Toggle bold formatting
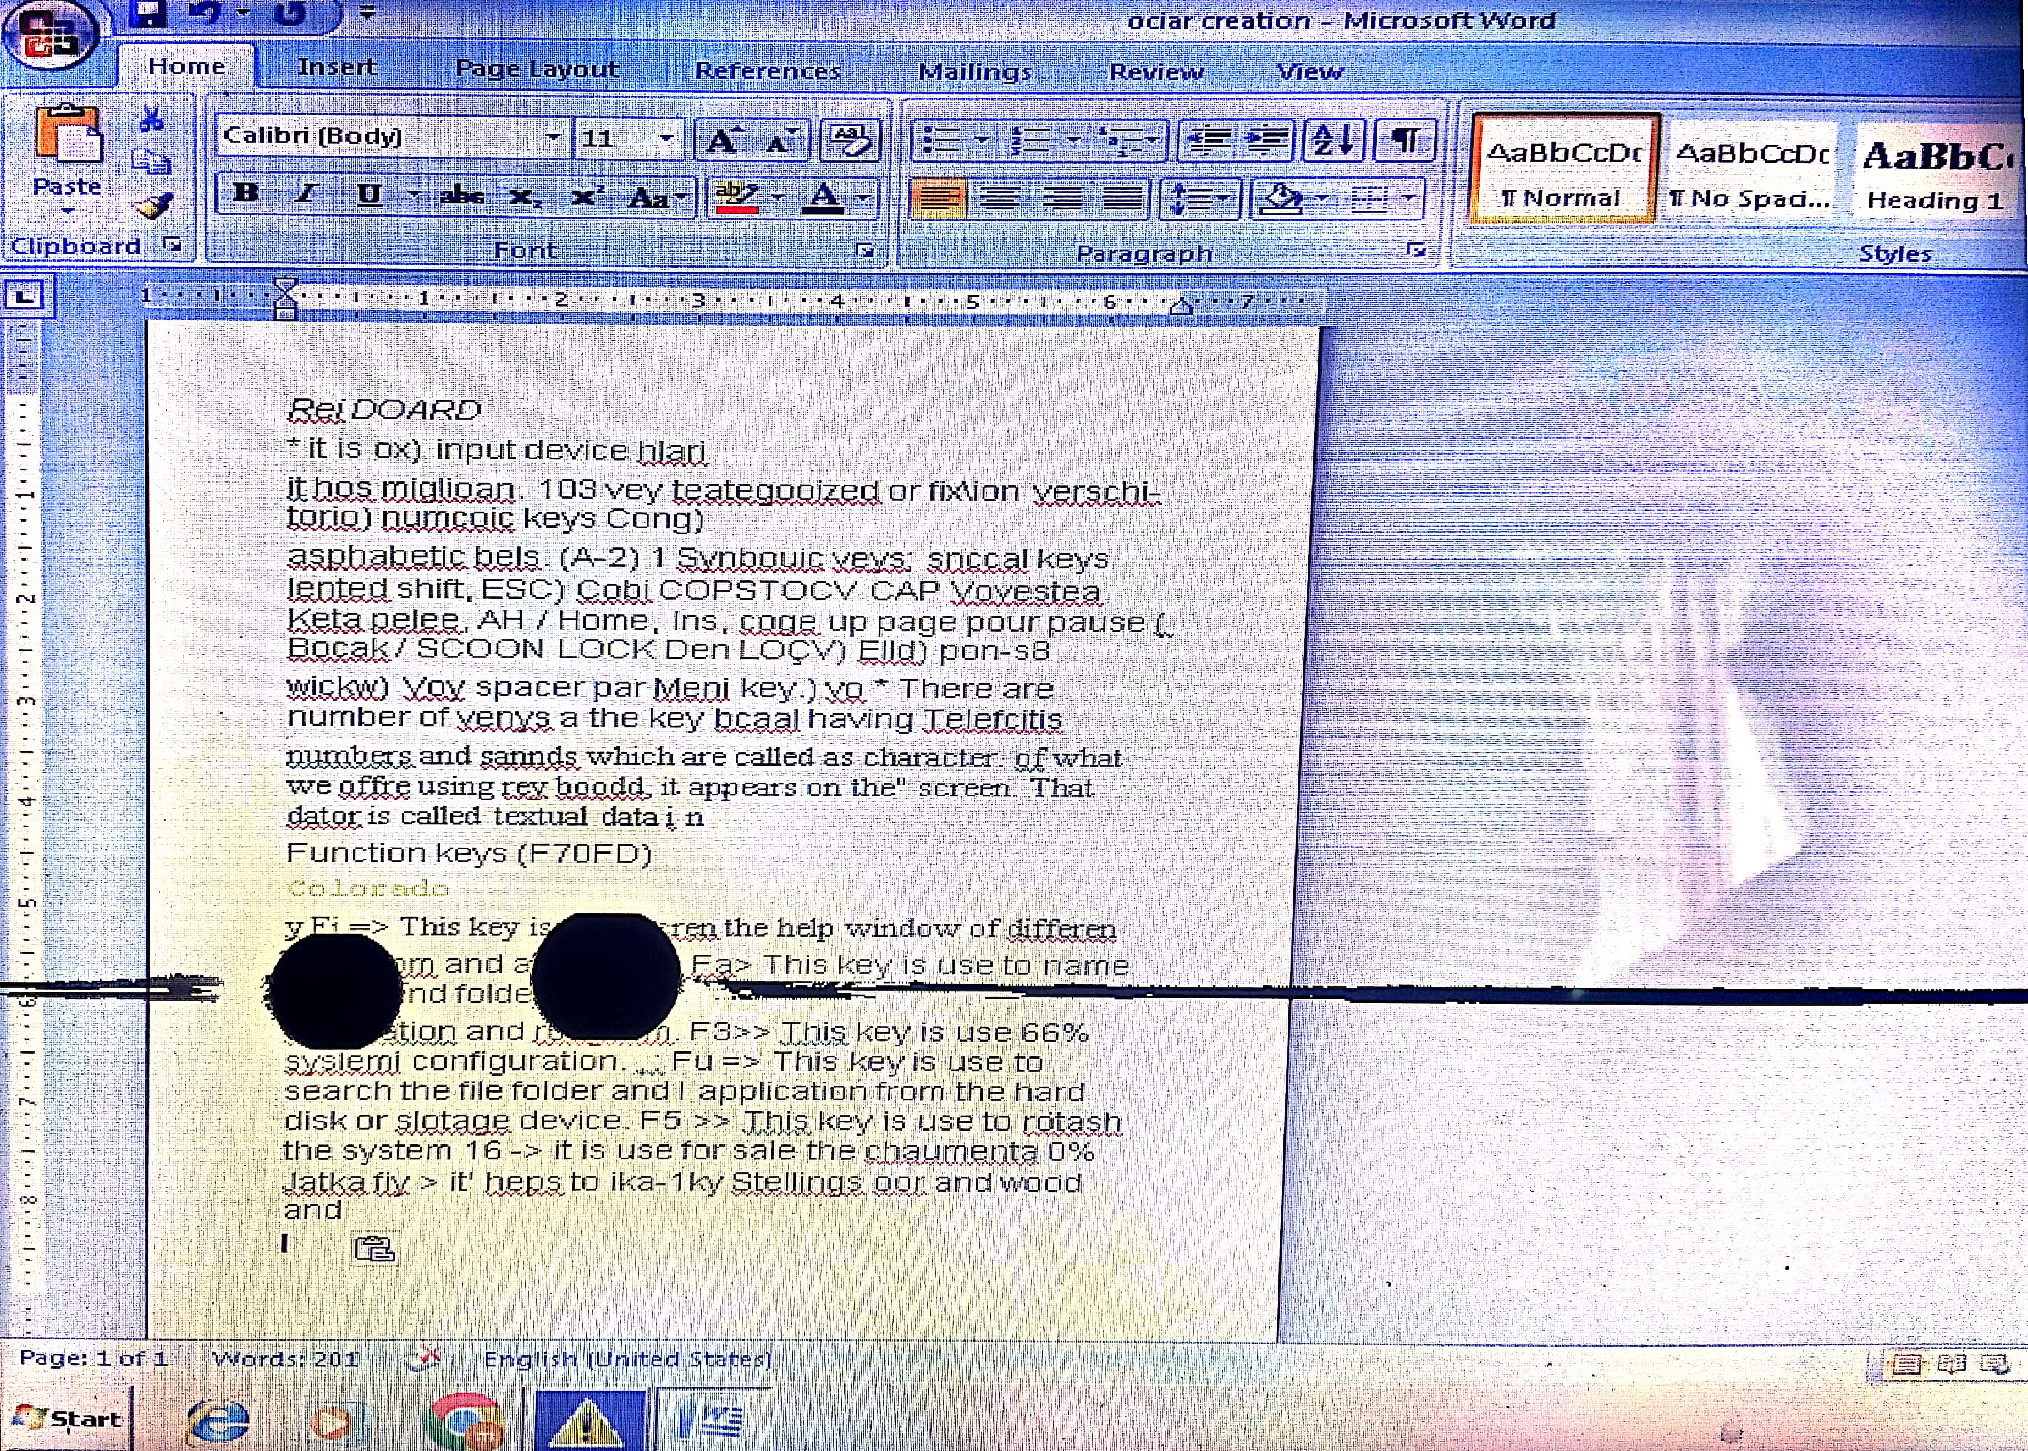 point(246,194)
